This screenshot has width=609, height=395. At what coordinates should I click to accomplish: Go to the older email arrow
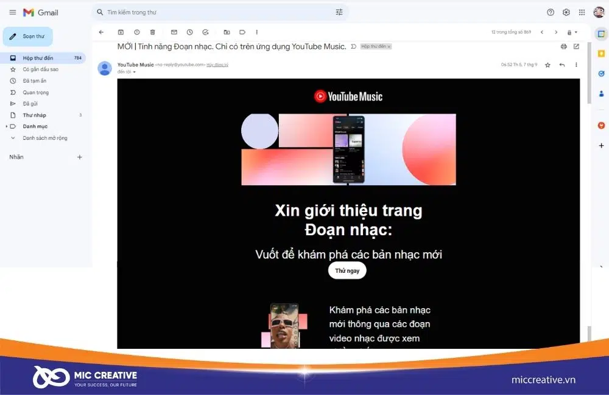pos(556,32)
